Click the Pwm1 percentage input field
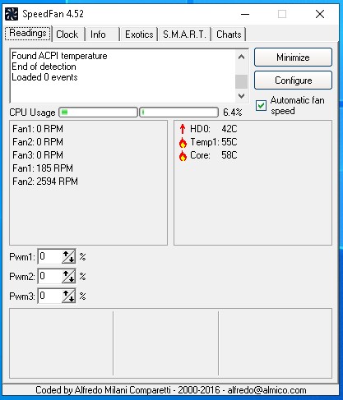 (50, 256)
